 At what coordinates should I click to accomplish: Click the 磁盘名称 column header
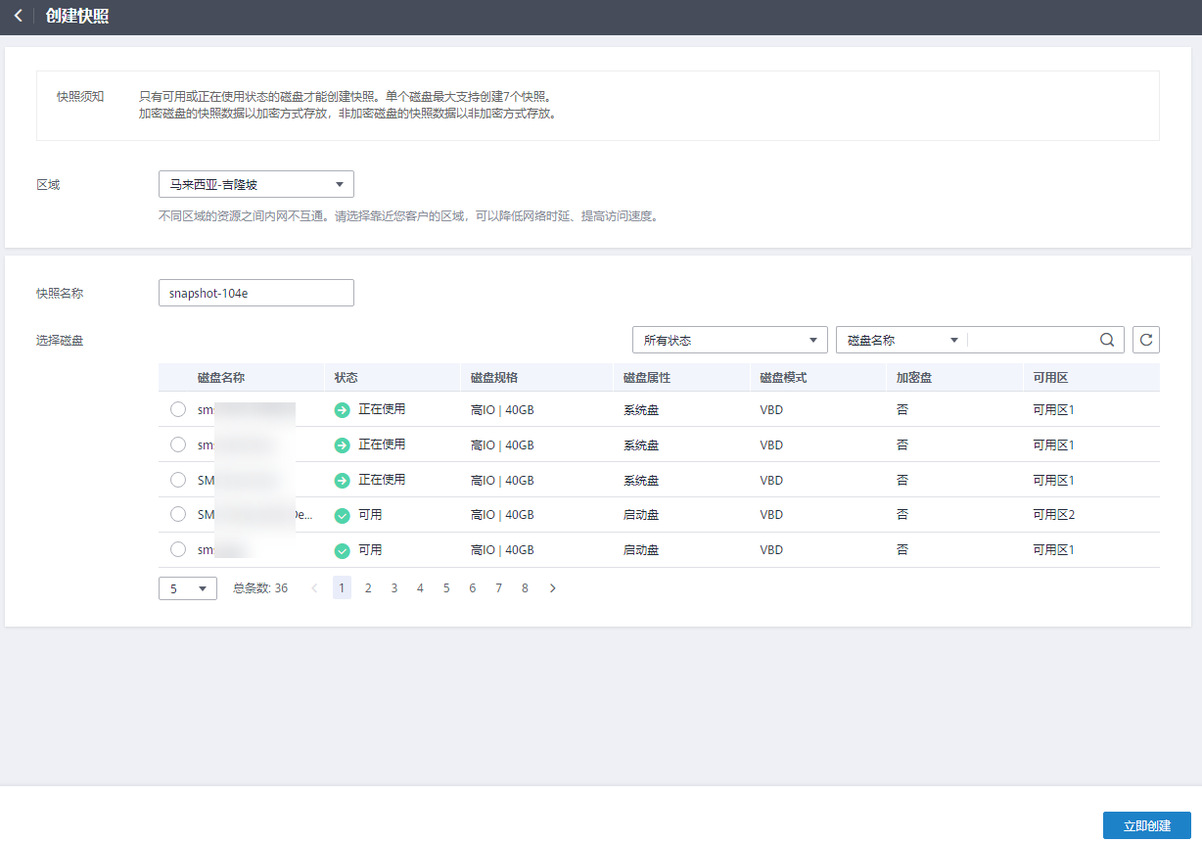click(x=221, y=377)
